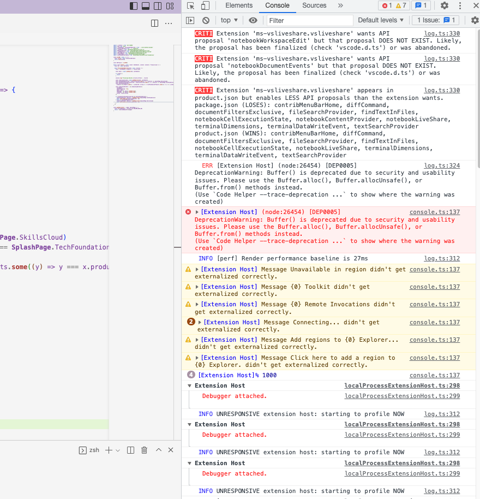Kill the terminal with trash icon
The height and width of the screenshot is (499, 480).
pyautogui.click(x=145, y=450)
